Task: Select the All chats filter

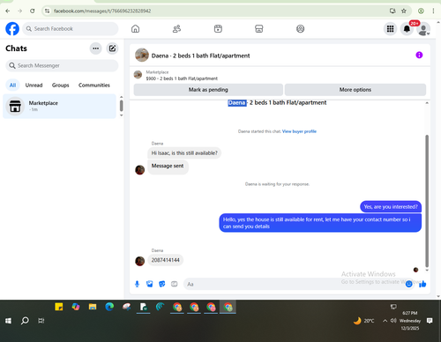Action: click(12, 85)
